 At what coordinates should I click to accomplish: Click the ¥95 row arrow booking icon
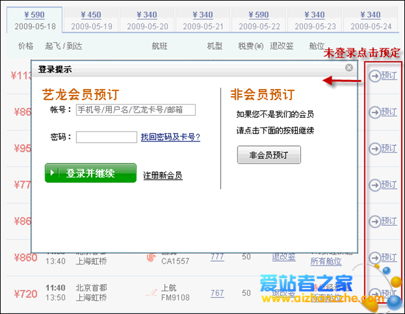click(x=374, y=149)
